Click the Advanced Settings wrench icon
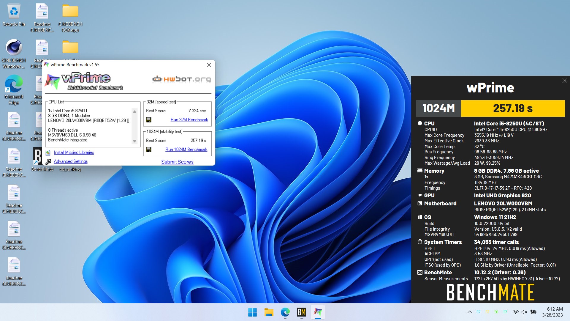Screen dimensions: 570x321 [48, 161]
